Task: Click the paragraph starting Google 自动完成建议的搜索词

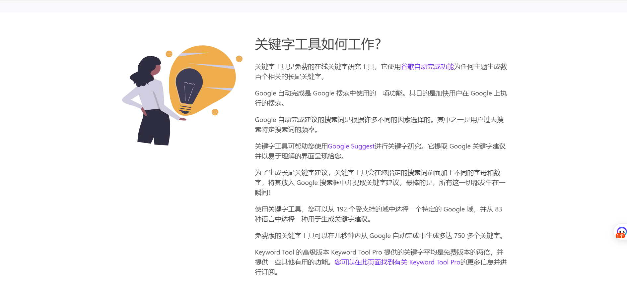Action: [379, 125]
